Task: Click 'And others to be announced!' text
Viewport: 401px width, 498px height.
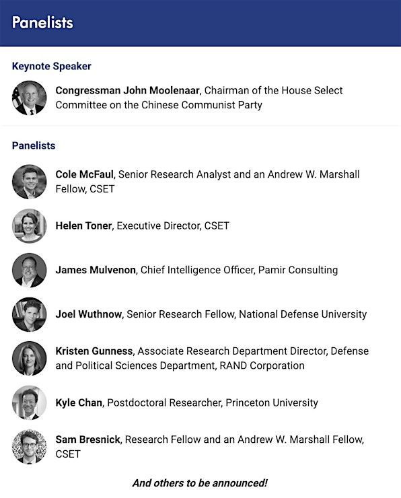Action: point(200,483)
